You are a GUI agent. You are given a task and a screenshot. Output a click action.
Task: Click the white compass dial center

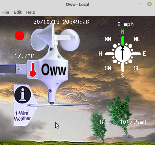coord(123,53)
